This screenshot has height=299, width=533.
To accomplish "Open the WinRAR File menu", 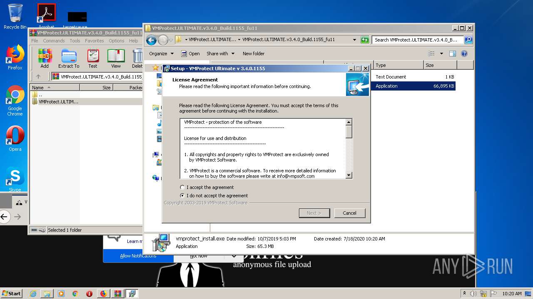I will pyautogui.click(x=35, y=41).
